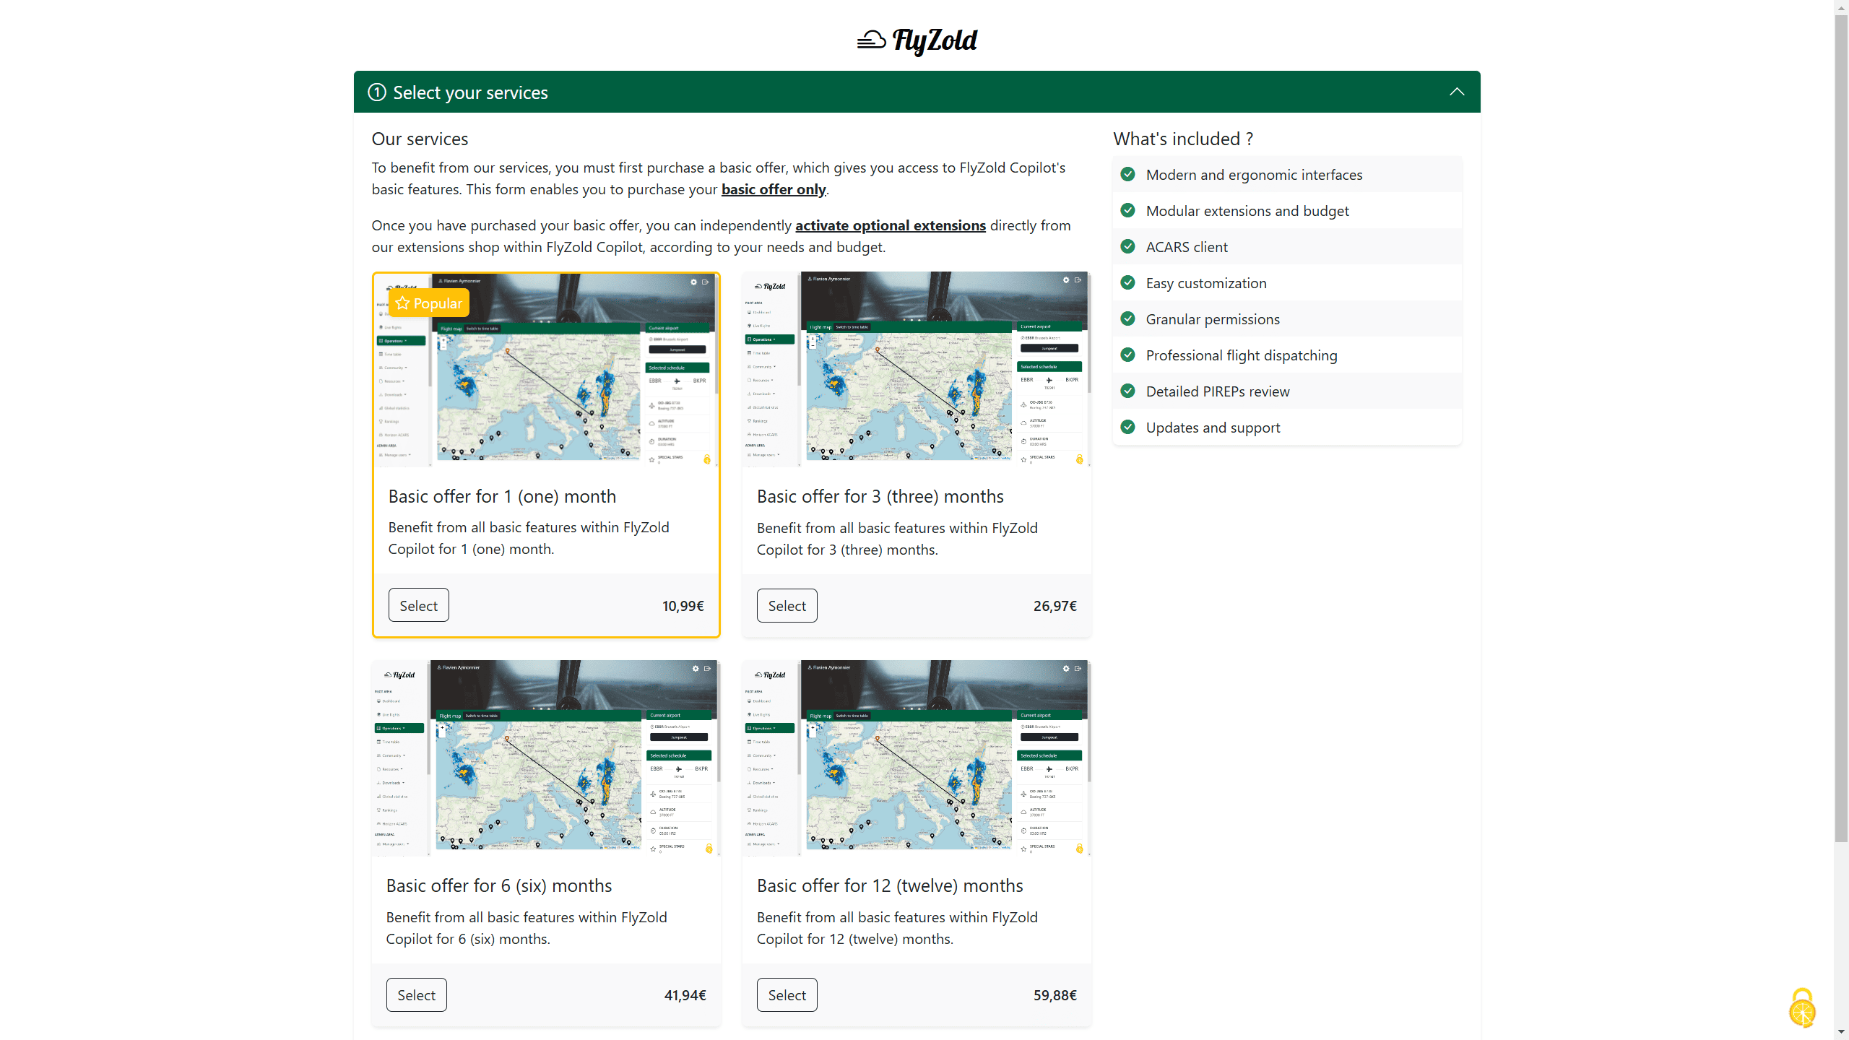Click the checkmark icon next to ACARS client
The width and height of the screenshot is (1849, 1040).
click(x=1127, y=246)
